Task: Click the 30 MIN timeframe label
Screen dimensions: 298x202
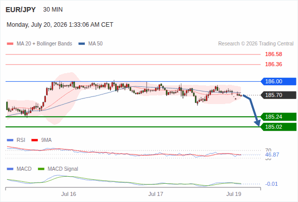Action: tap(53, 10)
